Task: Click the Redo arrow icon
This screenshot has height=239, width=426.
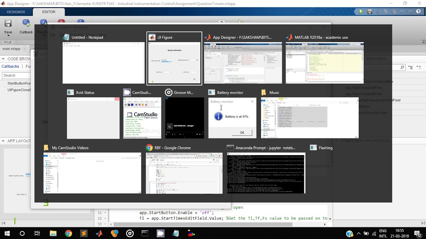Action: tap(410, 12)
